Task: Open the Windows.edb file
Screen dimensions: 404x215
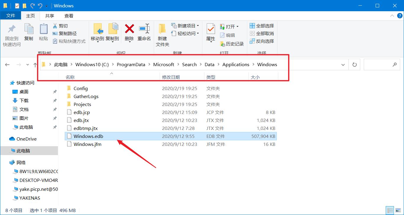Action: [x=89, y=136]
